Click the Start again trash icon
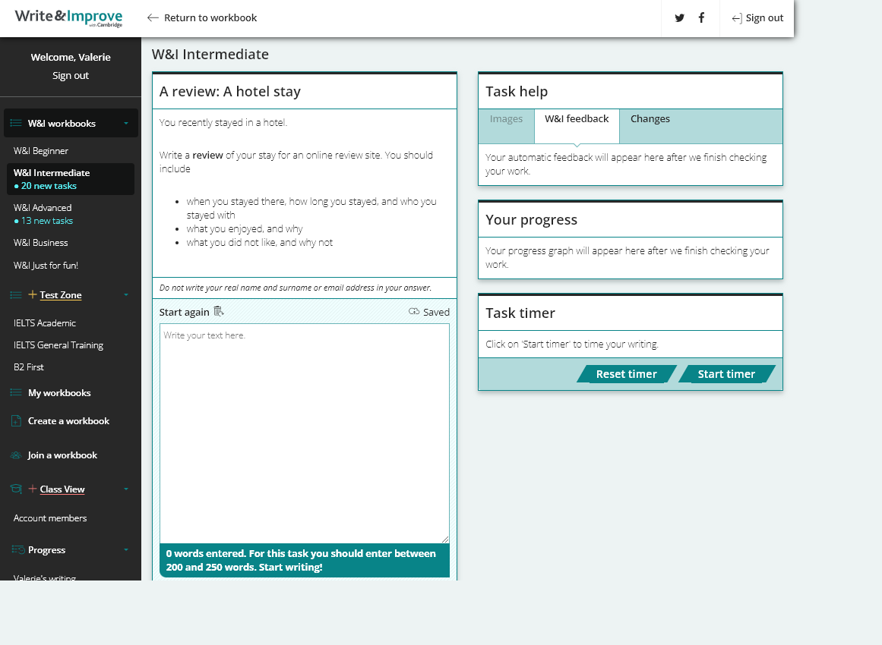Screen dimensions: 882x645 coord(219,311)
